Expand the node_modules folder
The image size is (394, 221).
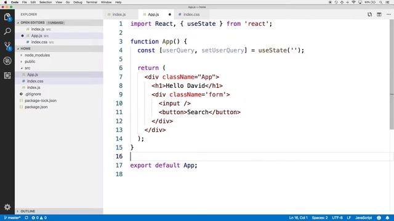(x=37, y=55)
